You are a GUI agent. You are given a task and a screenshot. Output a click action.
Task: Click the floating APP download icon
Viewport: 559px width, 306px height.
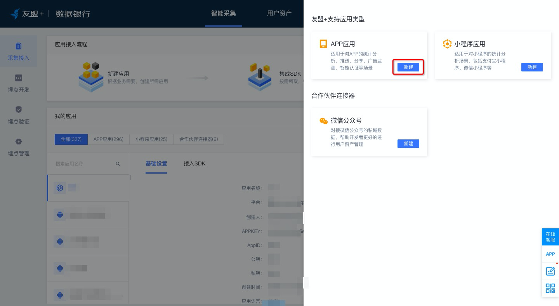click(x=550, y=254)
